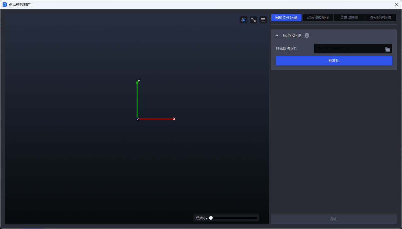Click the info icon beside 标准化处理
The image size is (402, 229).
307,35
